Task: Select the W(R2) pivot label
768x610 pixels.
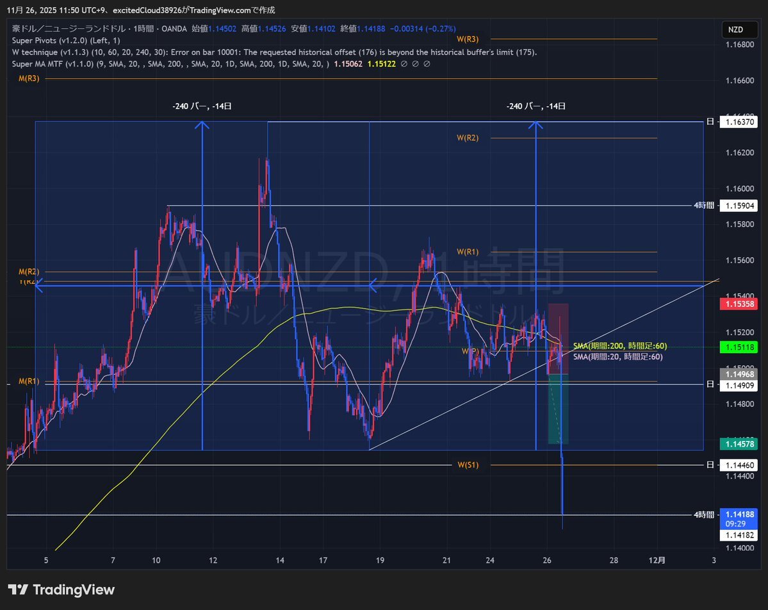Action: 468,138
